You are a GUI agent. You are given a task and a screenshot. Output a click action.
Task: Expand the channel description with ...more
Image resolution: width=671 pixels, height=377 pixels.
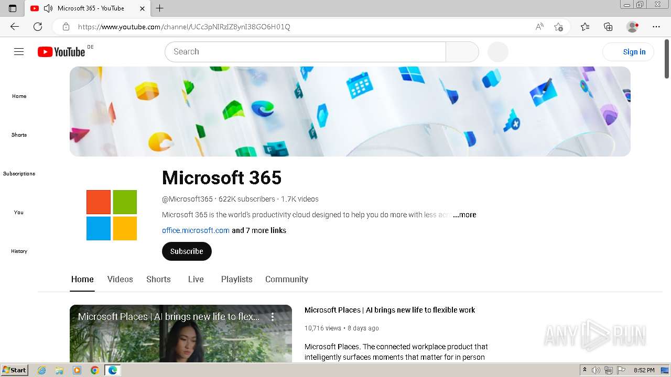pos(464,215)
